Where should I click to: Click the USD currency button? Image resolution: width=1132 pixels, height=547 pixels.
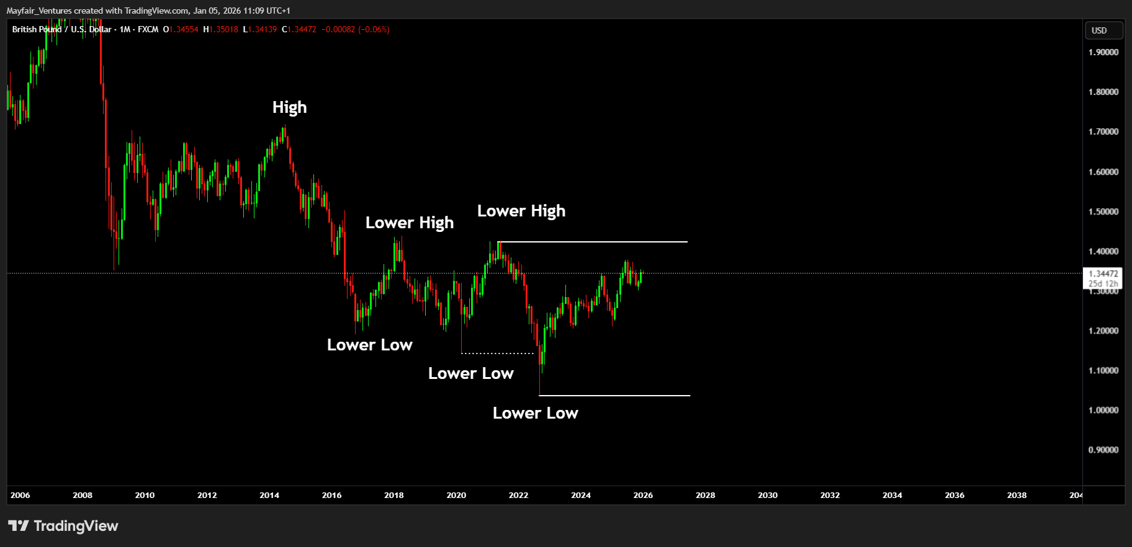pyautogui.click(x=1104, y=30)
